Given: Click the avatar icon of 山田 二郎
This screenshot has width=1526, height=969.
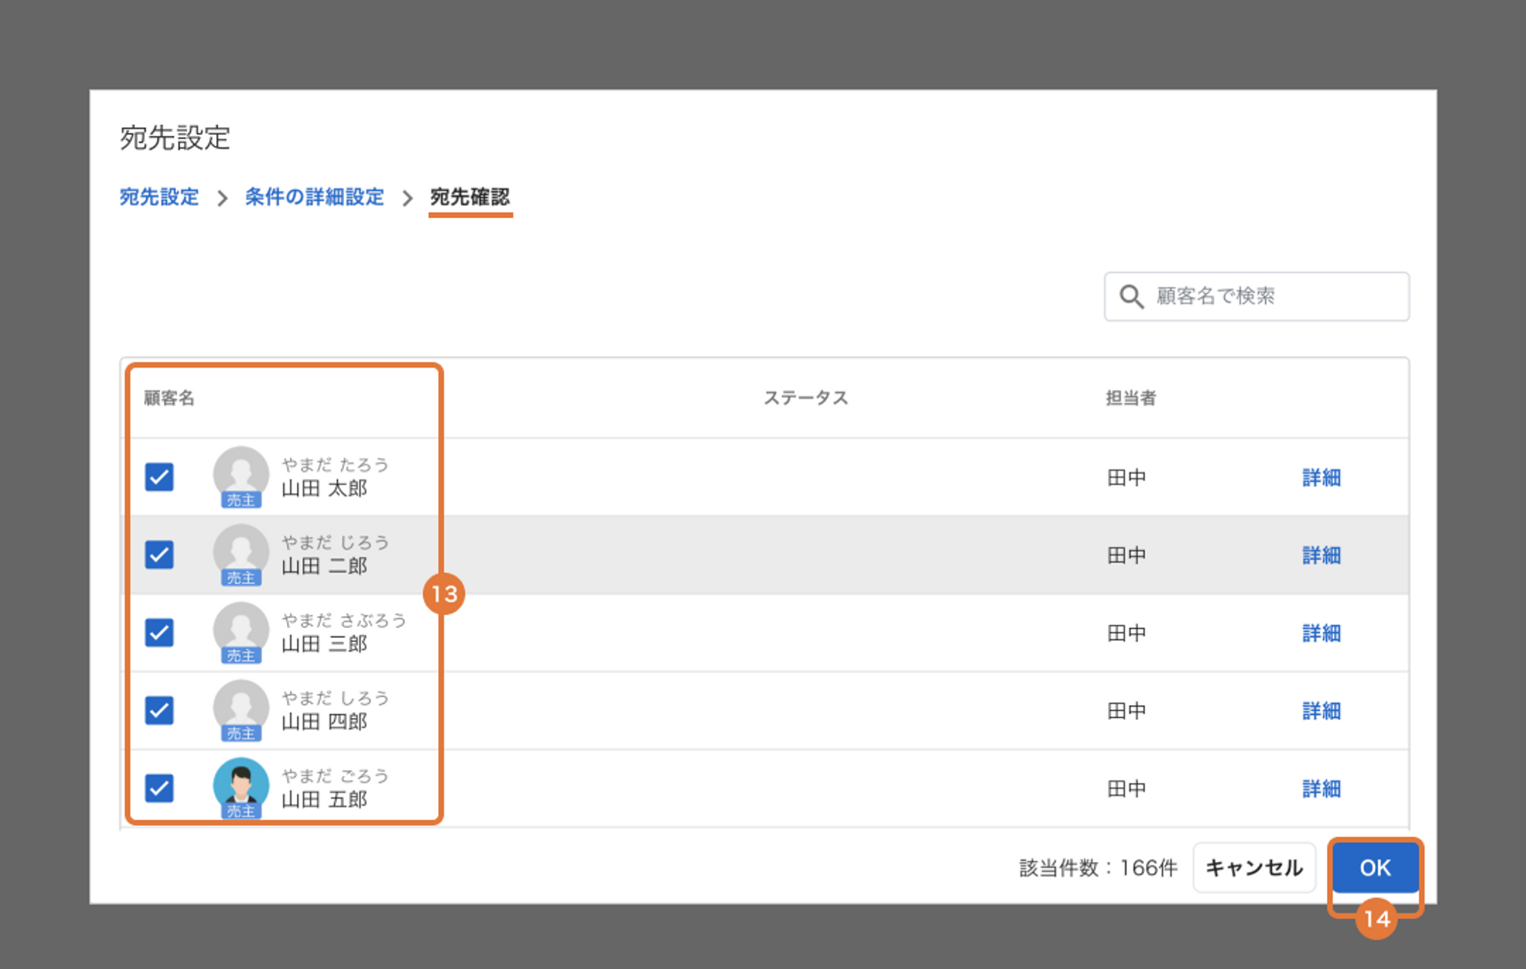Looking at the screenshot, I should tap(241, 551).
